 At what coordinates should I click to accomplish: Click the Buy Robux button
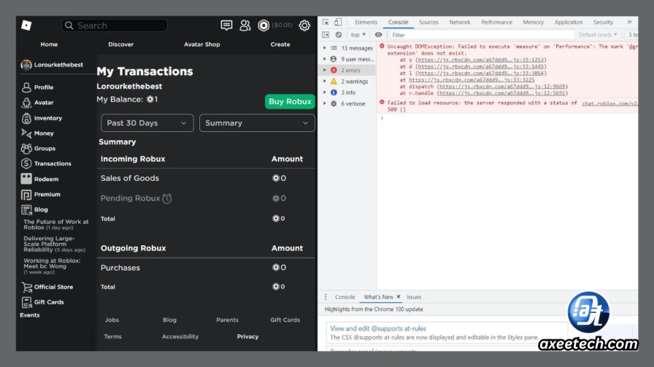pos(290,101)
